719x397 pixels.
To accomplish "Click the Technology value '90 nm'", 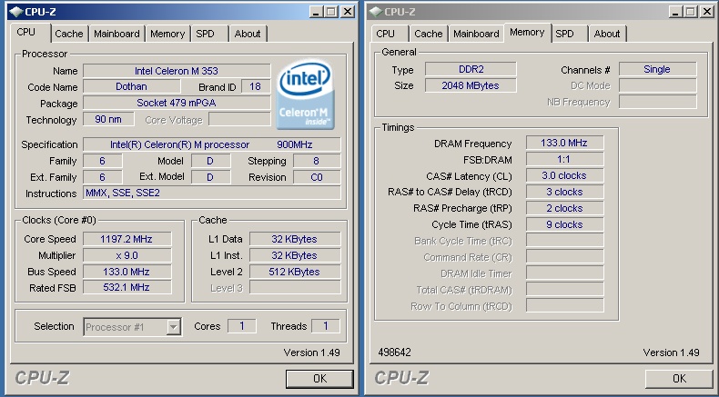I will tap(108, 120).
